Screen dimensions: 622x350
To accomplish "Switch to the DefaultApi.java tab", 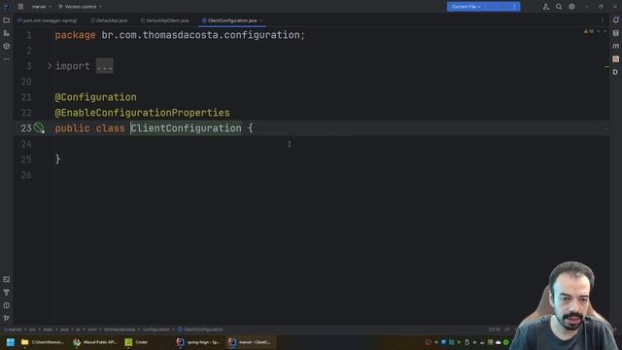I will (109, 20).
